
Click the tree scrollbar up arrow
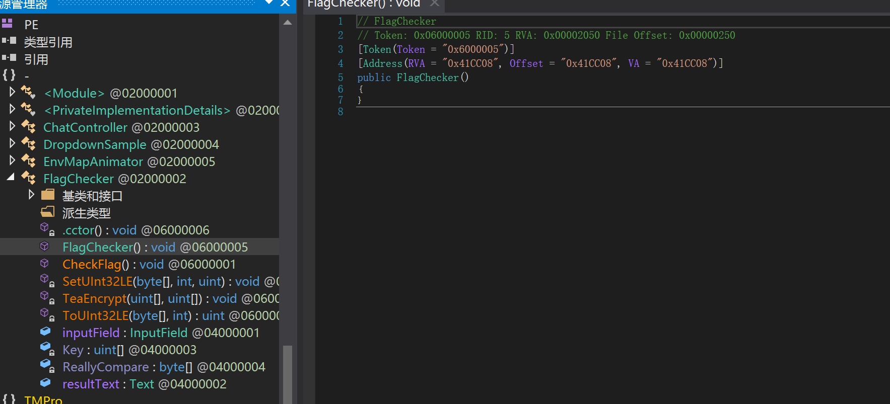pyautogui.click(x=288, y=22)
